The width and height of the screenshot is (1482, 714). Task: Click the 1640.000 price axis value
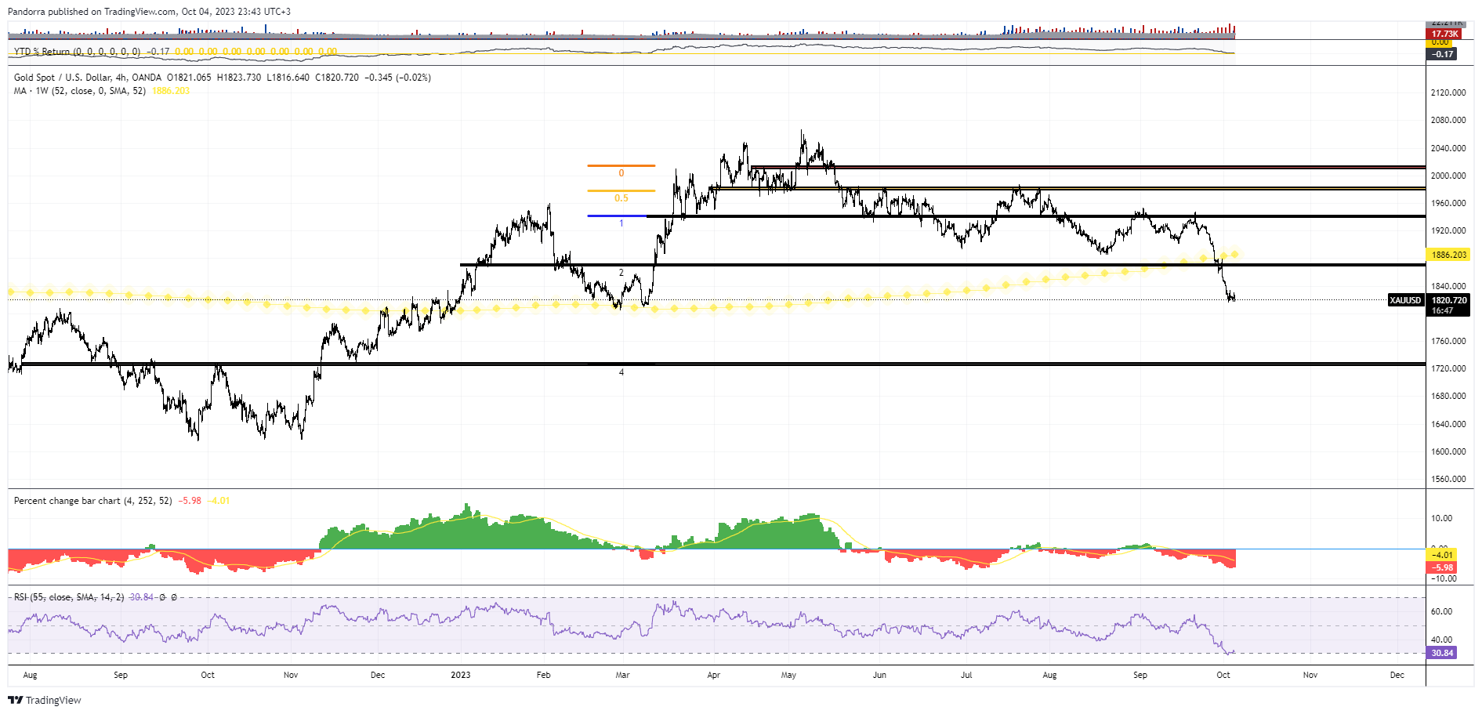(x=1448, y=424)
